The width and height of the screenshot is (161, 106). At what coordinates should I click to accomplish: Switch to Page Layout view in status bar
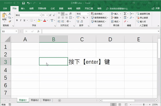click(x=120, y=105)
